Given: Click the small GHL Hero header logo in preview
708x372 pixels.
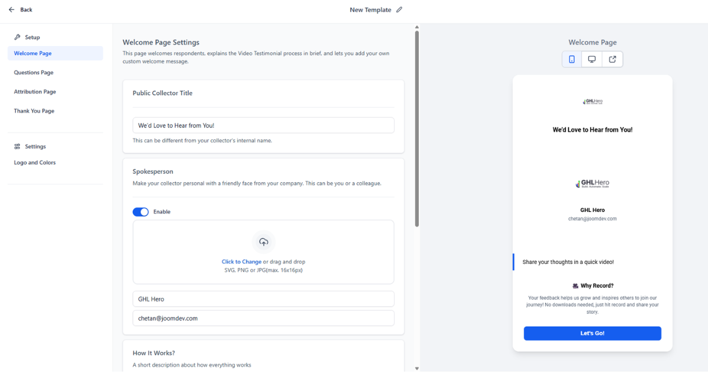Looking at the screenshot, I should 592,101.
